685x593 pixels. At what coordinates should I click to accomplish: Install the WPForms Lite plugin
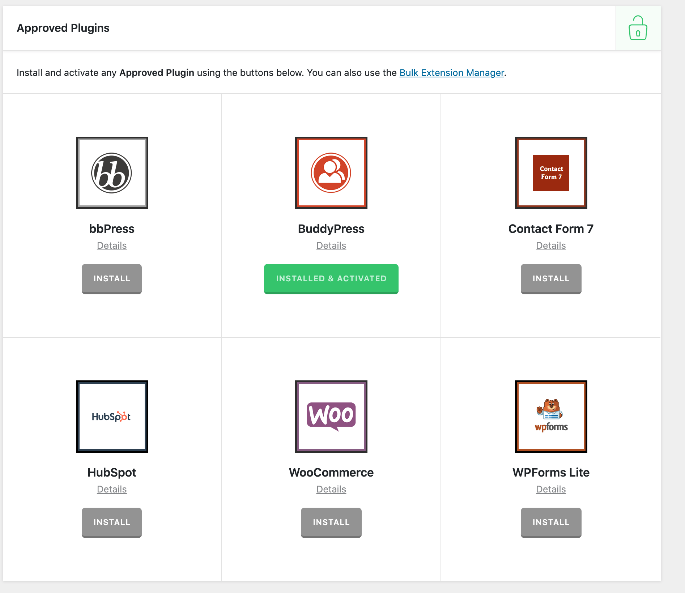551,522
